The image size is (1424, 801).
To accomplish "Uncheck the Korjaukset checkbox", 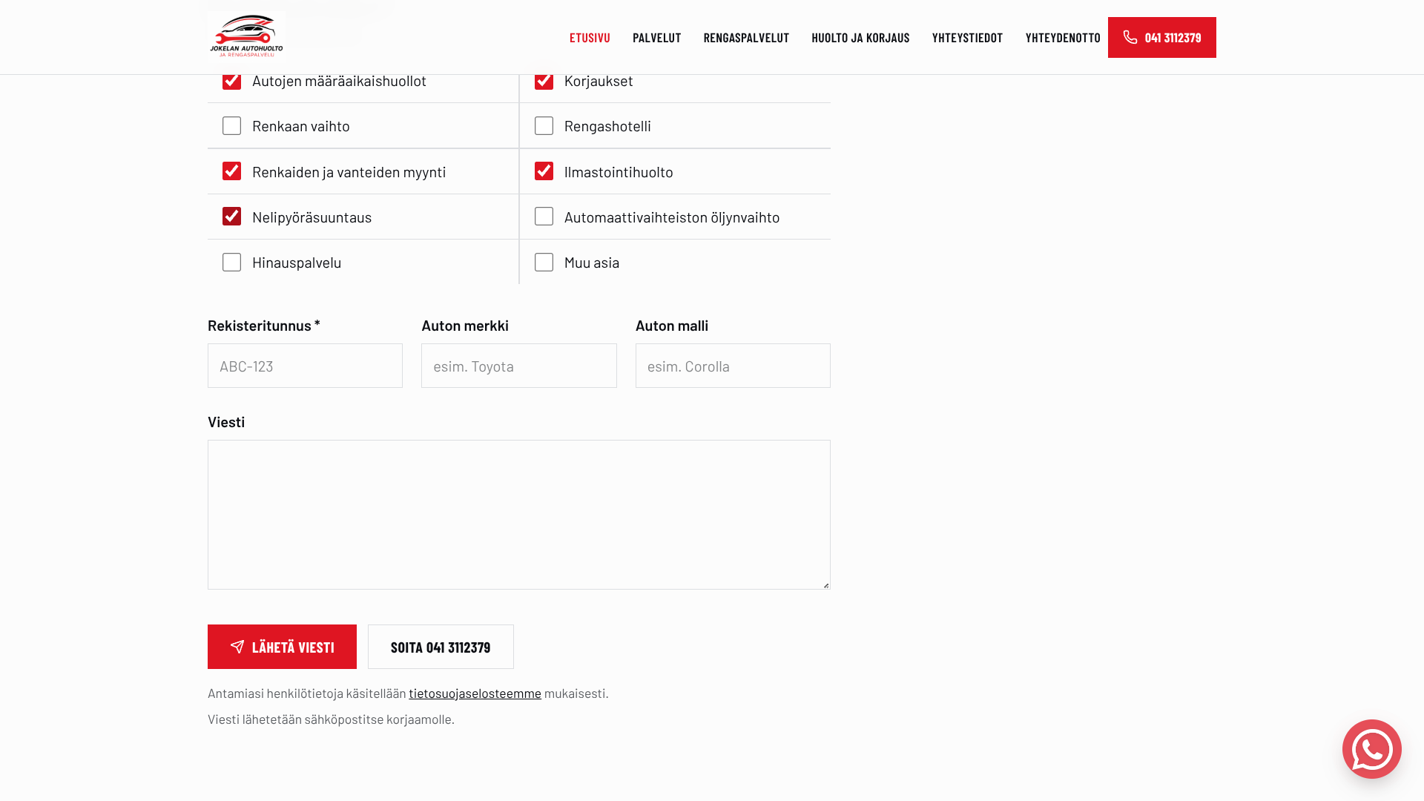I will click(x=544, y=80).
